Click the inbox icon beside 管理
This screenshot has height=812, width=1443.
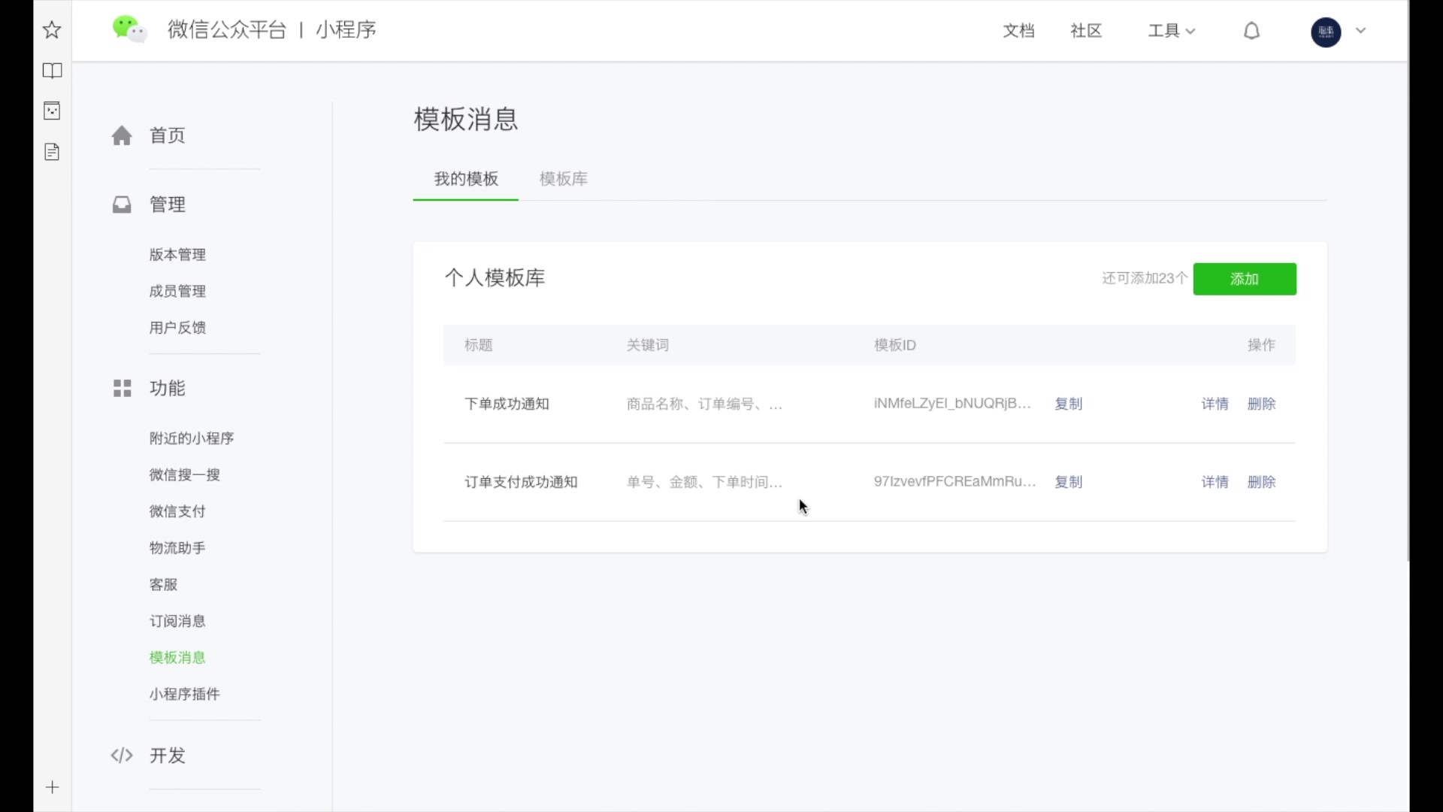pos(122,205)
